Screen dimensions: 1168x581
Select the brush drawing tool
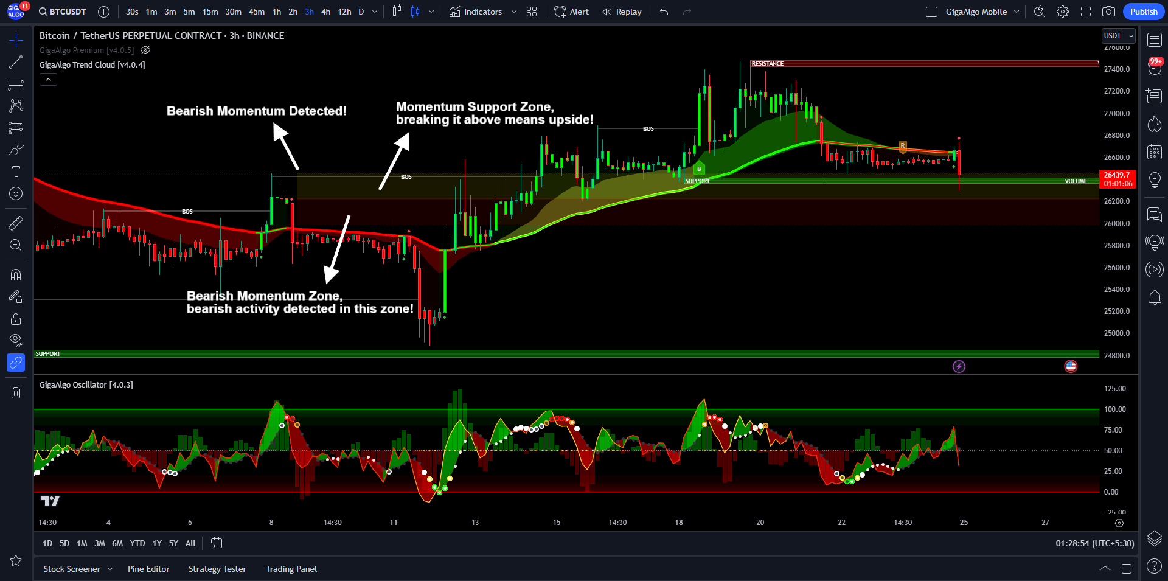coord(16,150)
